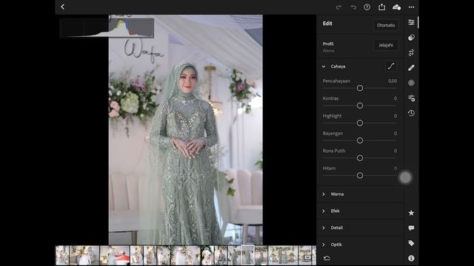Click the histogram overlay
The width and height of the screenshot is (474, 266).
point(107,27)
